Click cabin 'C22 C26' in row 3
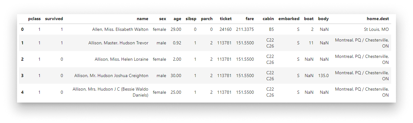413x123 pixels. 270,75
